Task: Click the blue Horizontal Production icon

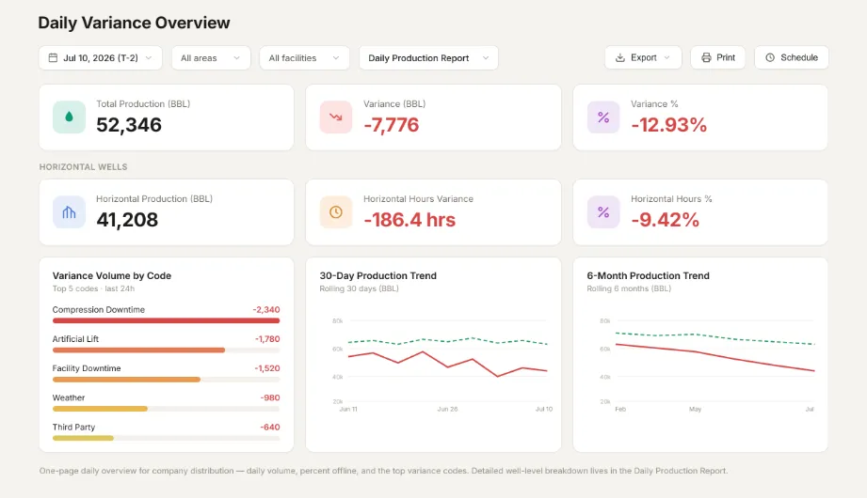Action: pos(69,212)
